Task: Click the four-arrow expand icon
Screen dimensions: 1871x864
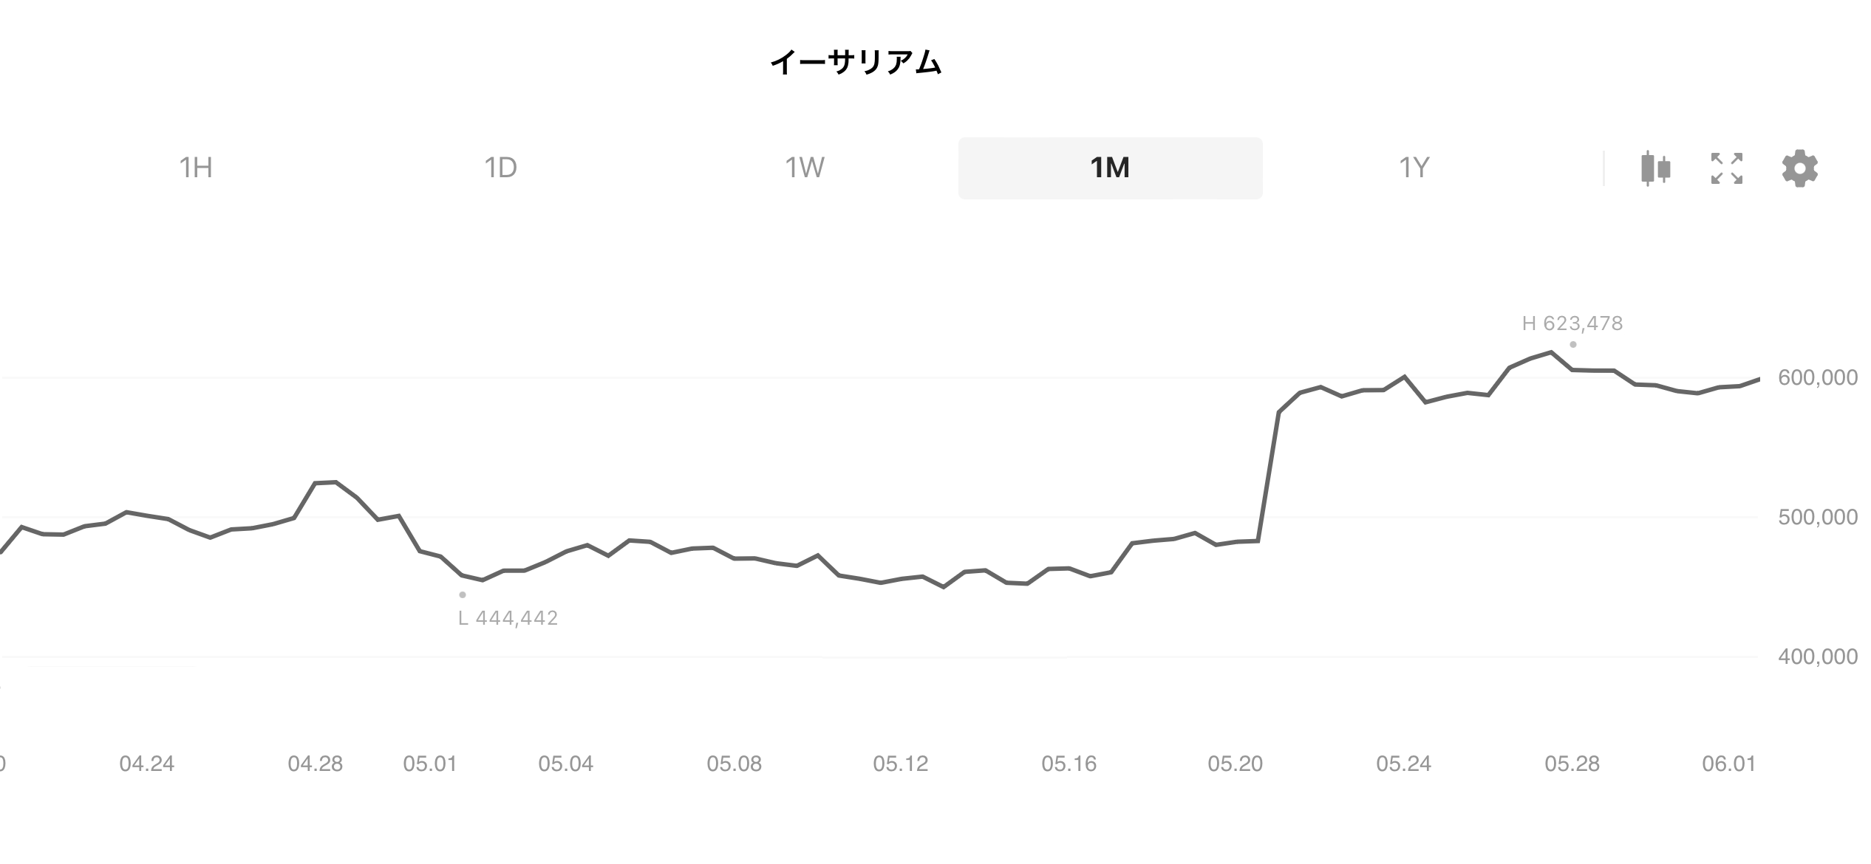Action: click(x=1725, y=169)
